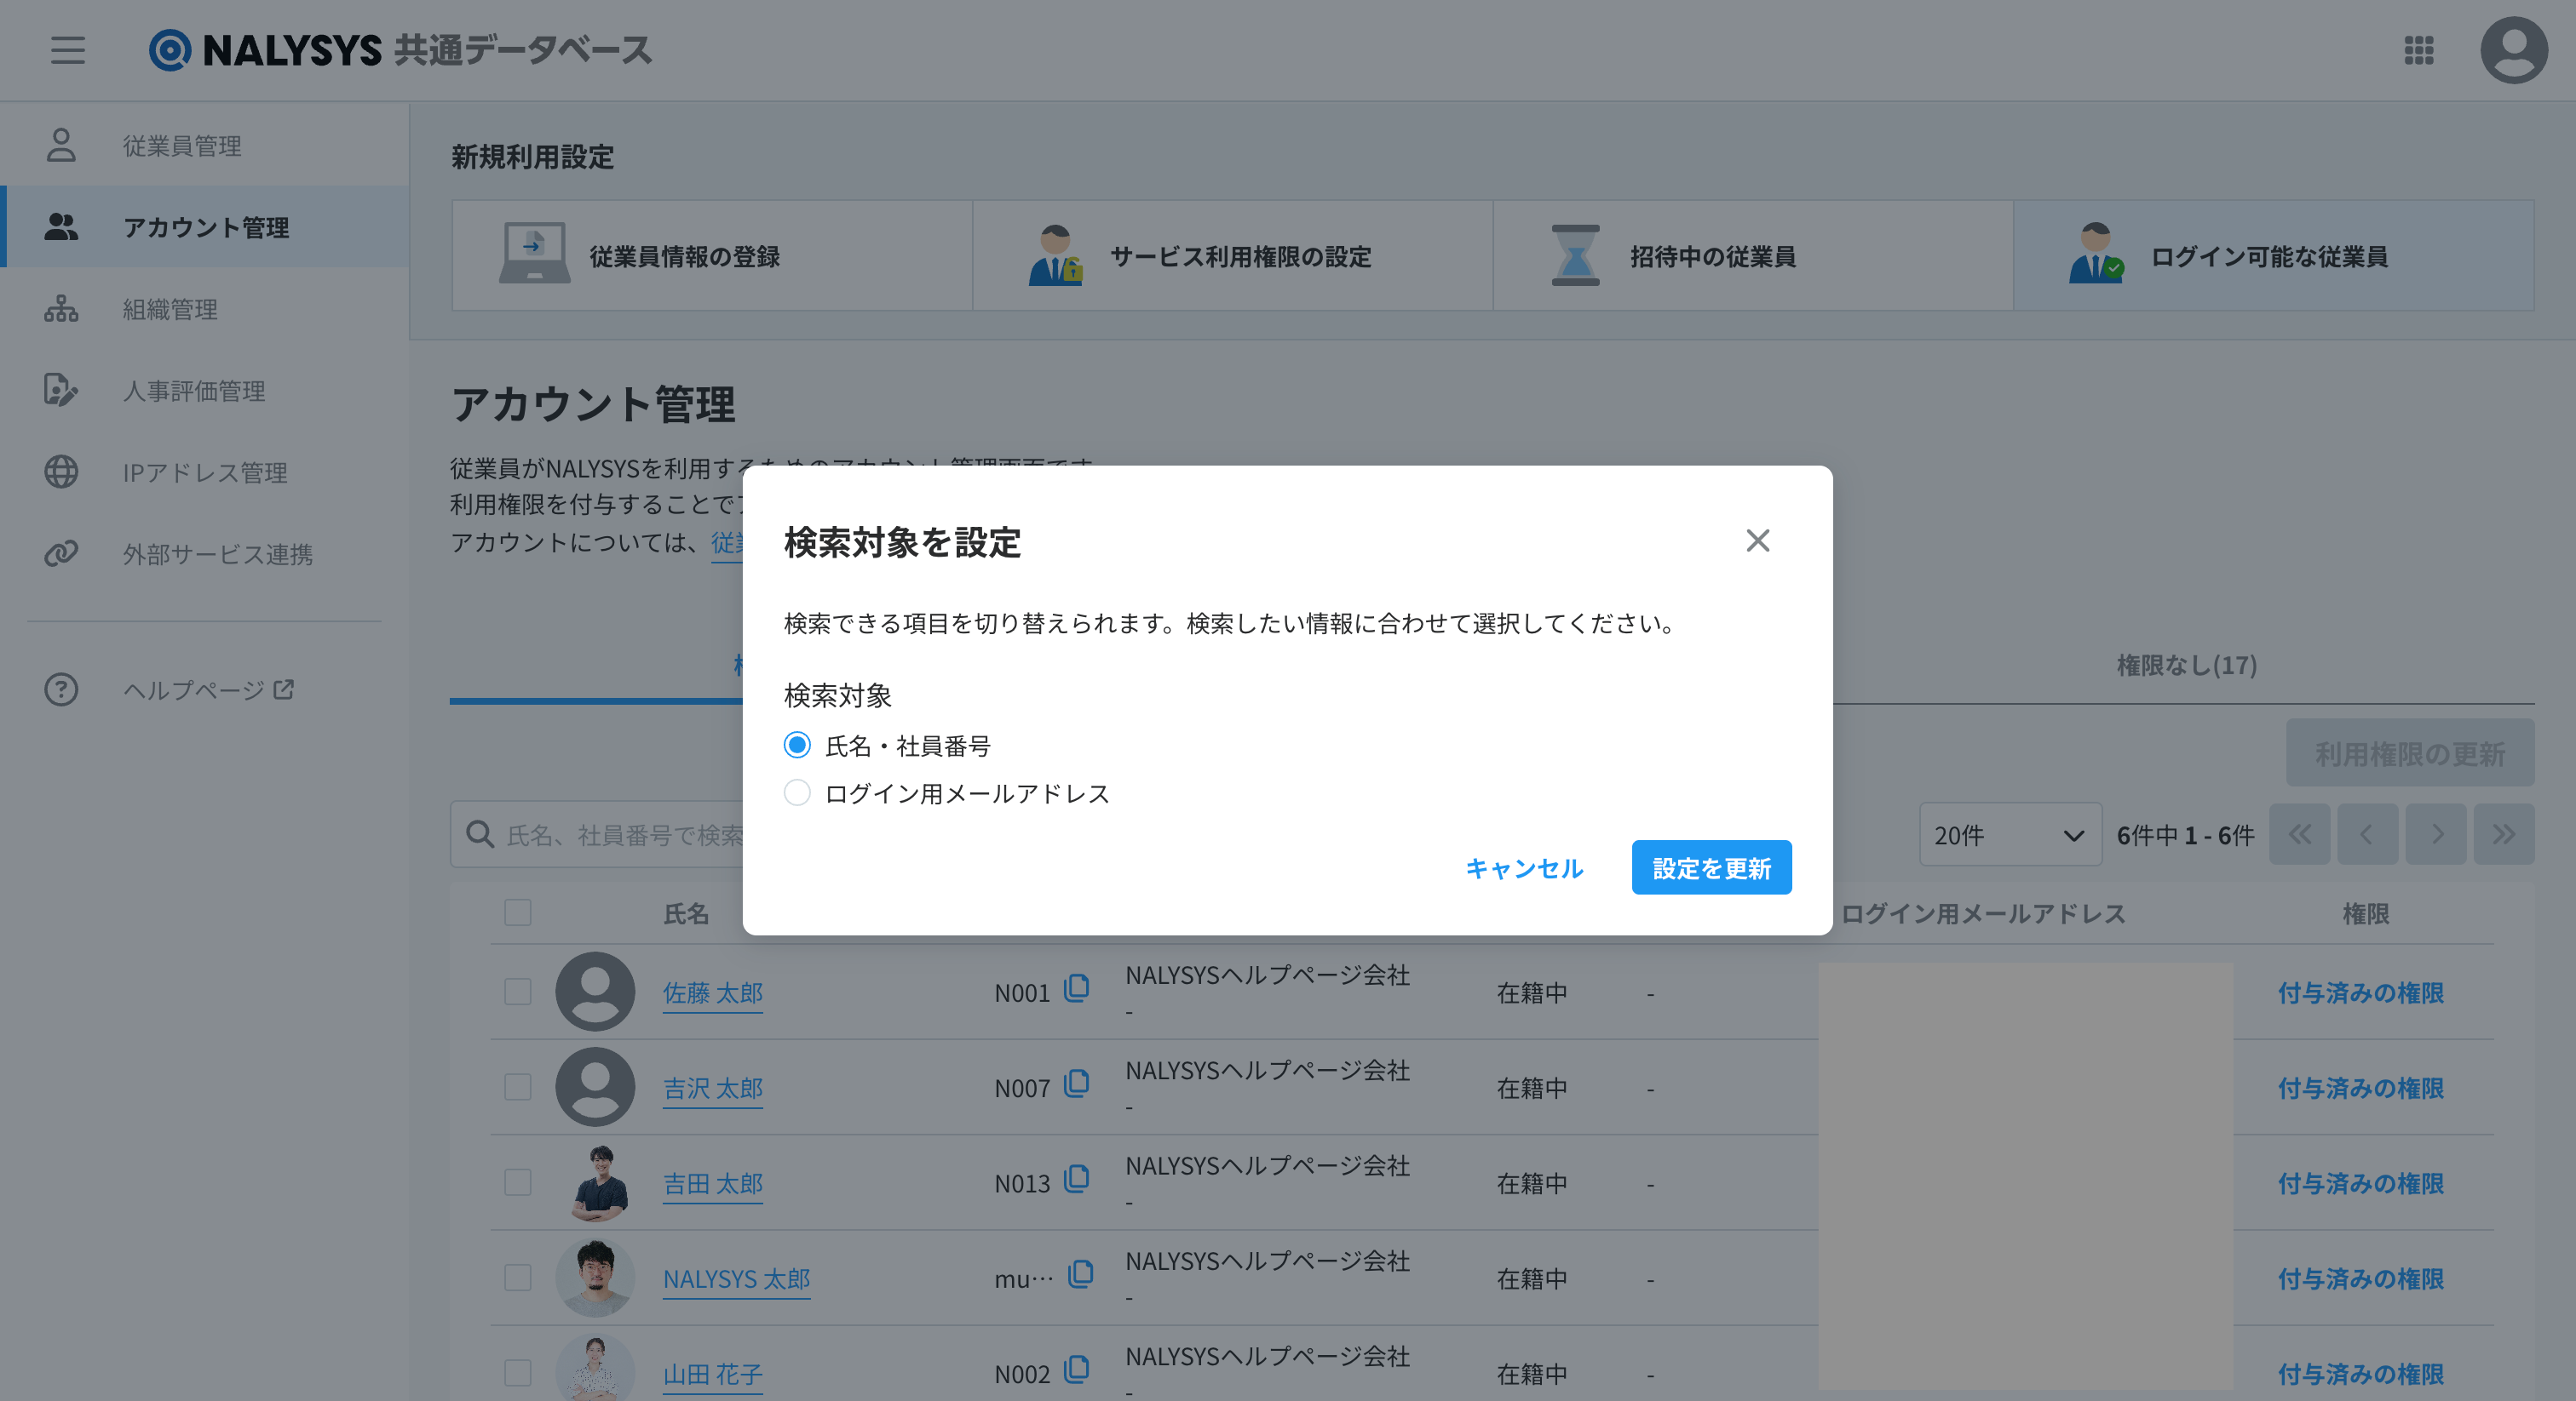Open 人事評価管理 in the sidebar
This screenshot has height=1401, width=2576.
194,391
